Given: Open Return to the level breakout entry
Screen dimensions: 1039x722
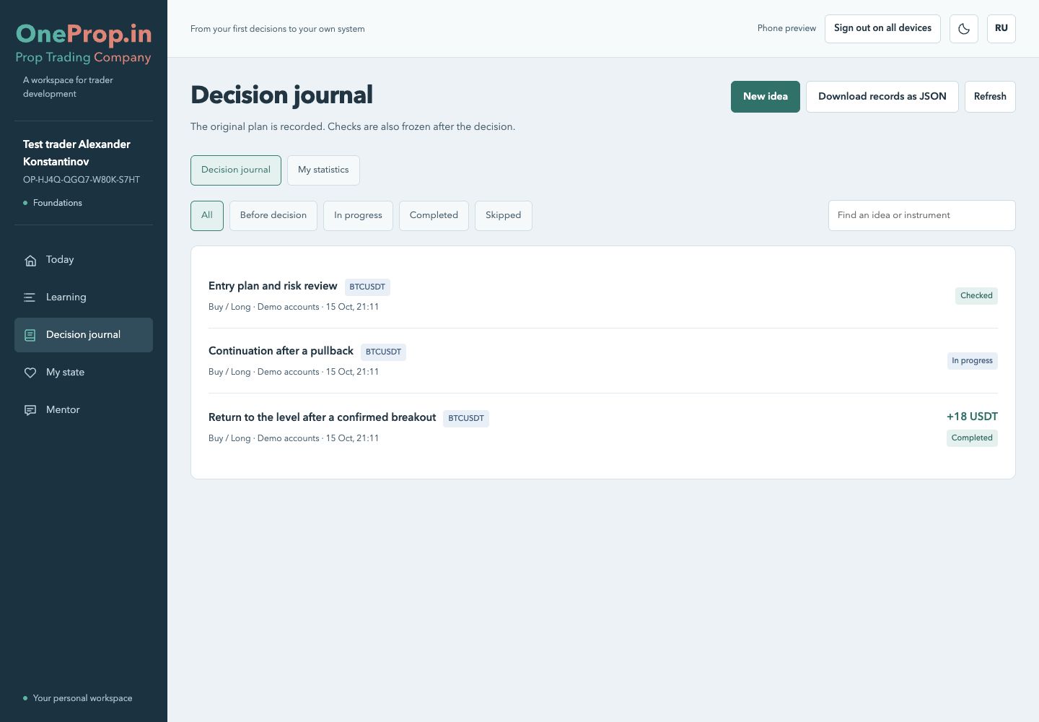Looking at the screenshot, I should [x=603, y=427].
